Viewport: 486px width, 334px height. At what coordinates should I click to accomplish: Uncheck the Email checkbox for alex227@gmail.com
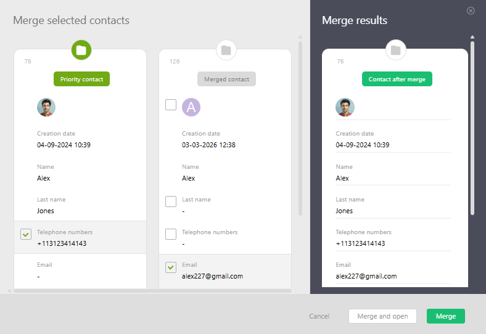pos(171,267)
